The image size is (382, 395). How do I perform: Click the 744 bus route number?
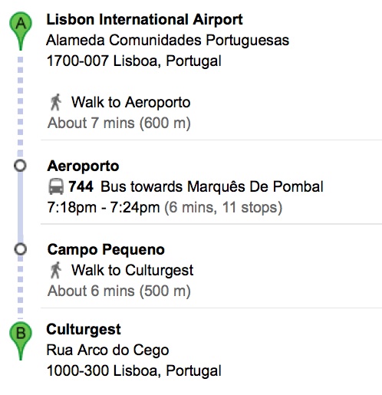pyautogui.click(x=81, y=186)
